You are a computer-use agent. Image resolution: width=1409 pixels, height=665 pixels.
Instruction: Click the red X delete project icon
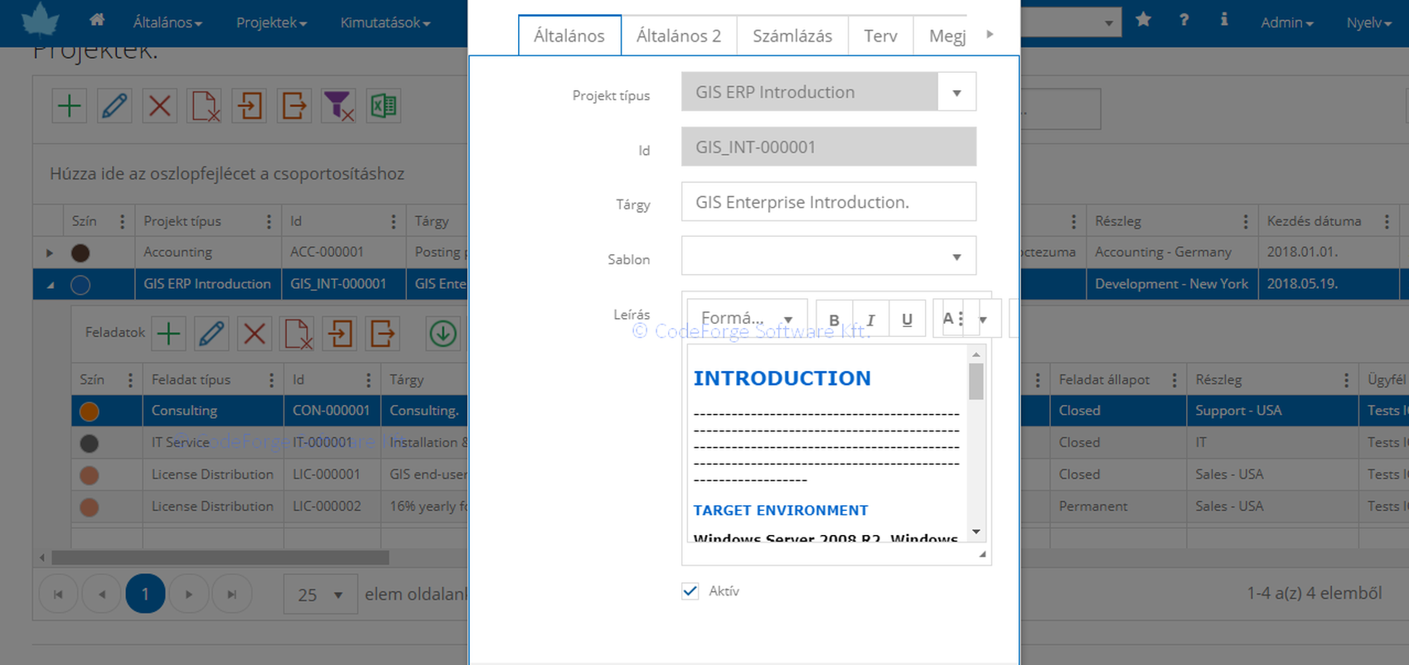[x=159, y=106]
